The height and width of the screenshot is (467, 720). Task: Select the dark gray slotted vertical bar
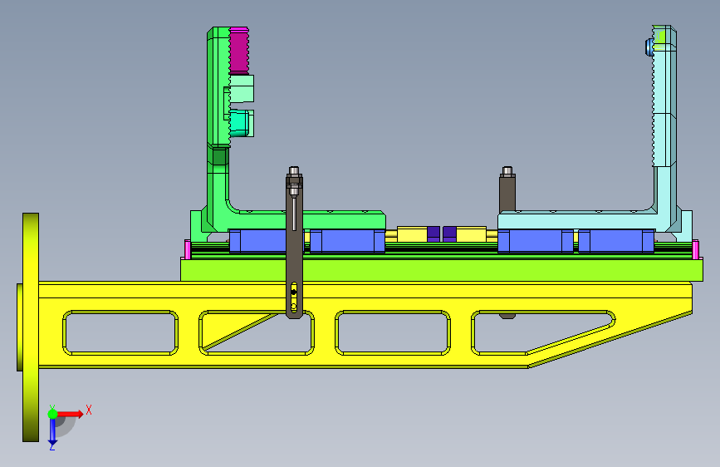(x=294, y=258)
